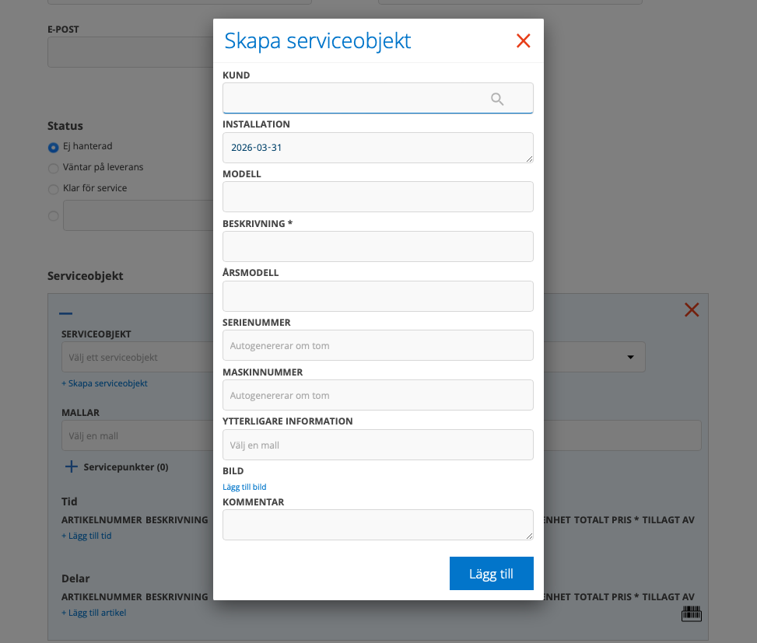
Task: Open the barcode scanner icon
Action: point(690,613)
